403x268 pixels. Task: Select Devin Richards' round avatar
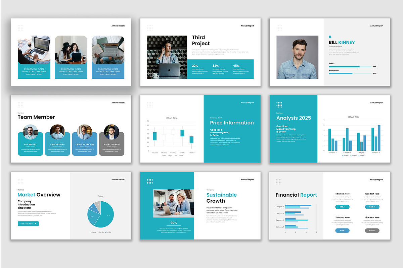click(84, 132)
